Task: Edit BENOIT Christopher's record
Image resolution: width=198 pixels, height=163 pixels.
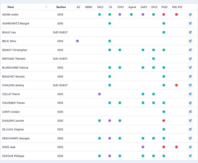Action: coord(190,50)
